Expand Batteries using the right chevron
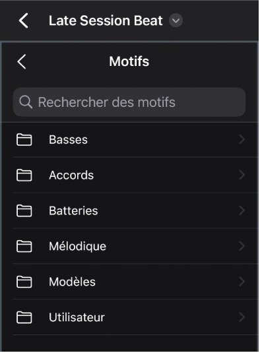The image size is (260, 353). [242, 210]
